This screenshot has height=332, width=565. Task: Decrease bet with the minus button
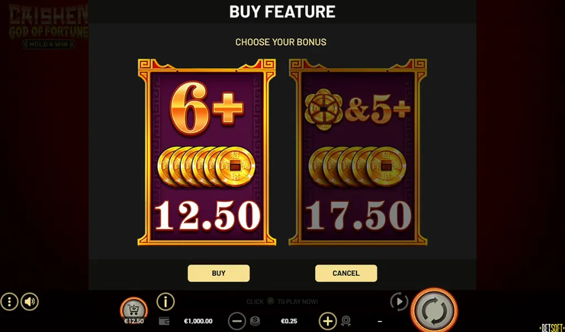(x=237, y=321)
